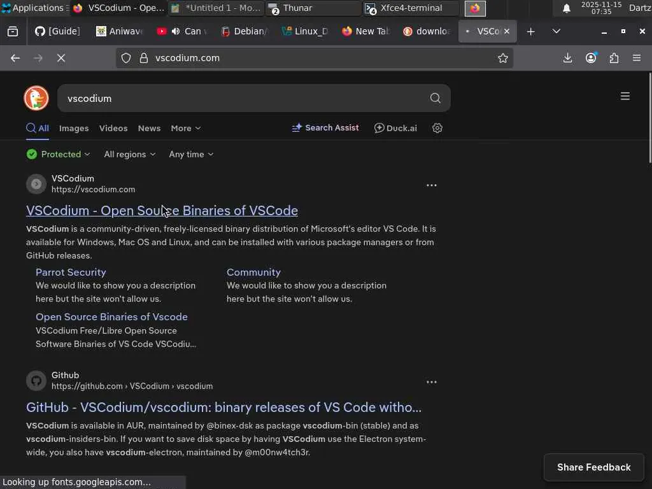Switch to the Images search tab
This screenshot has width=652, height=489.
tap(74, 128)
